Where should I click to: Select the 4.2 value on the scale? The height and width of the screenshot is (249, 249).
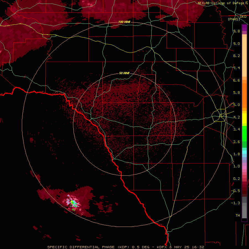[x=237, y=117]
